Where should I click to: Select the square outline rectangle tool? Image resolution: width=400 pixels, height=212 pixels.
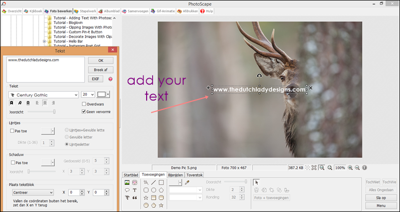click(161, 183)
